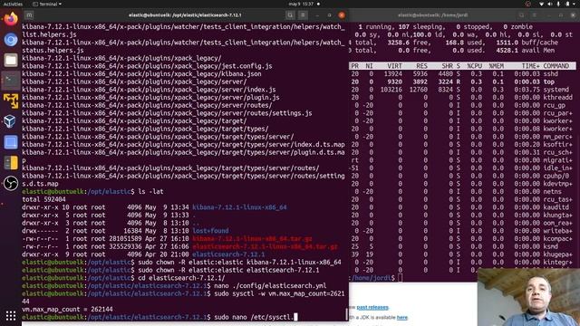Click the new tab button in left terminal
The height and width of the screenshot is (326, 580).
(x=29, y=15)
